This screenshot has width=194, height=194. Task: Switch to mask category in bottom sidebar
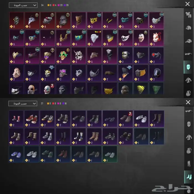tap(189, 124)
